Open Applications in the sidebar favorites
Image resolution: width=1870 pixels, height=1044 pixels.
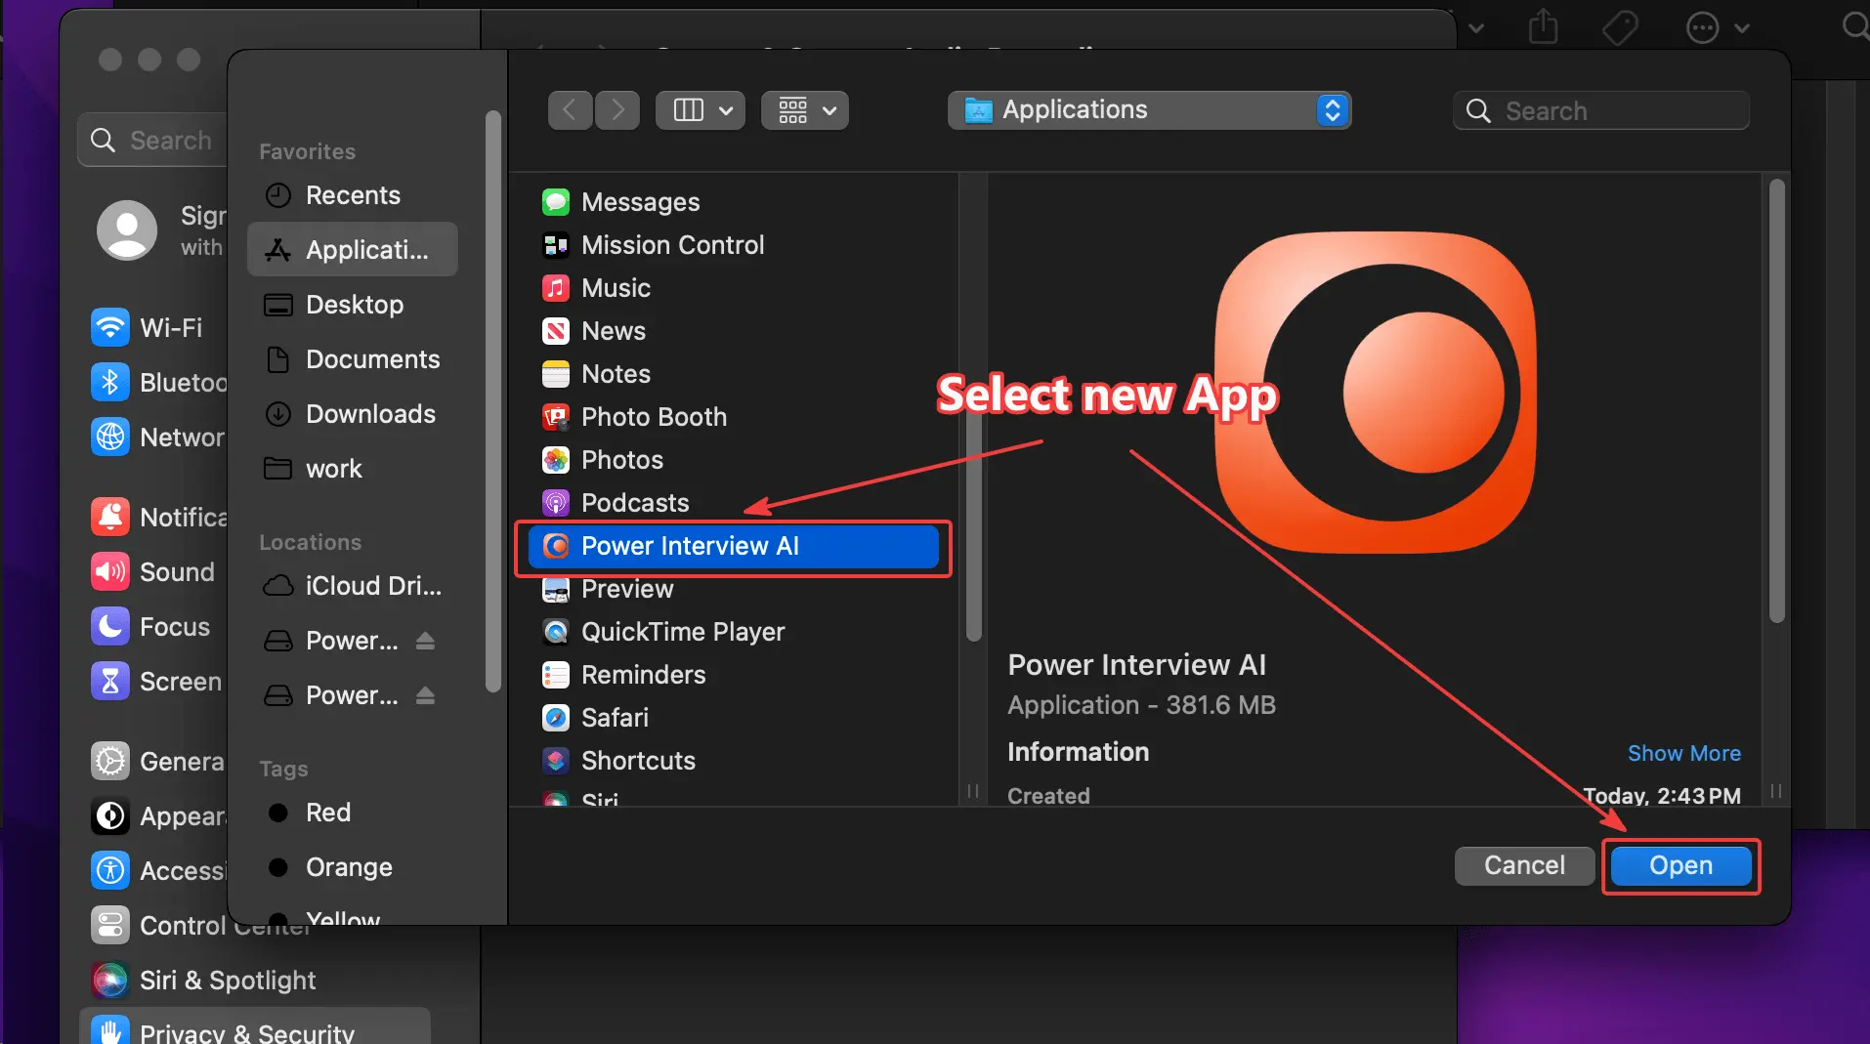click(352, 249)
